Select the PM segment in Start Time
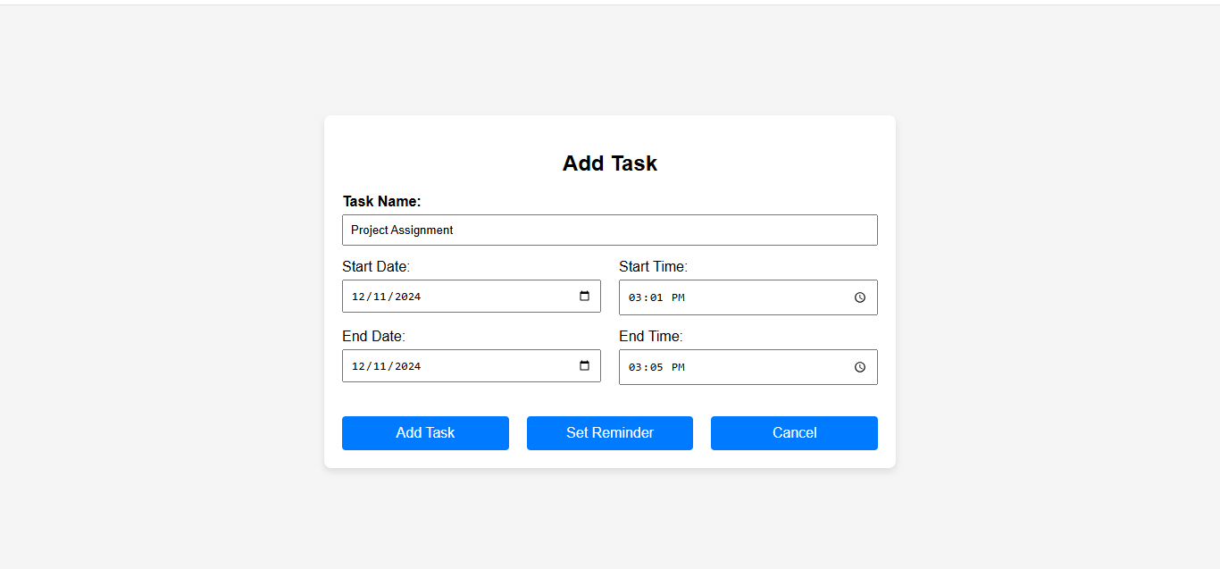Screen dimensions: 1220x569 tap(678, 297)
